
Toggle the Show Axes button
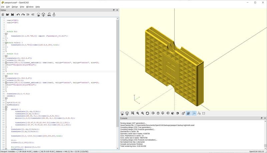point(194,113)
